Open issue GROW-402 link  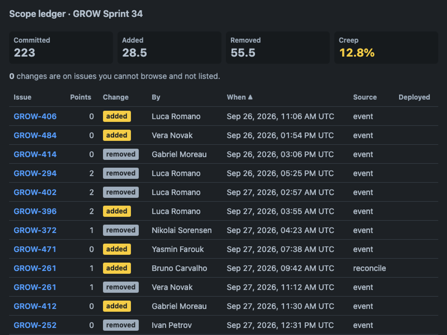pos(35,192)
